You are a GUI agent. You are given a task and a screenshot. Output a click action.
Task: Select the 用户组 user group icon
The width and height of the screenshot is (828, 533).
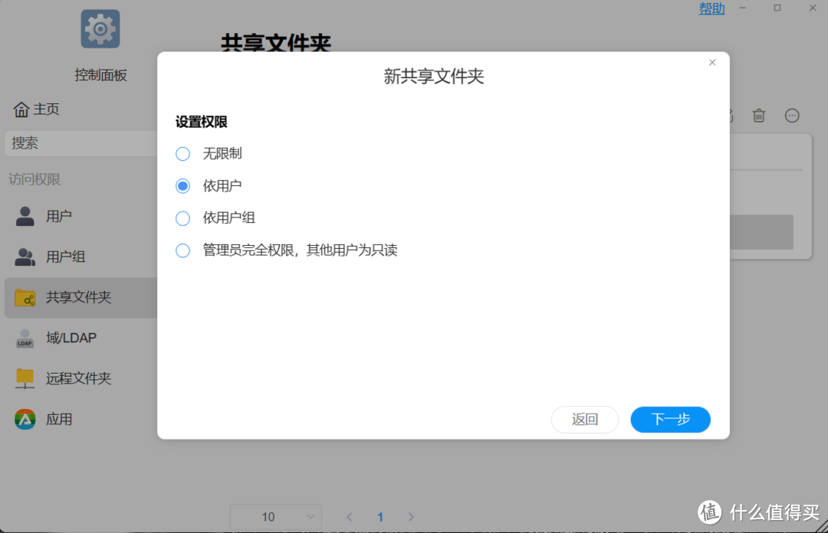point(25,257)
